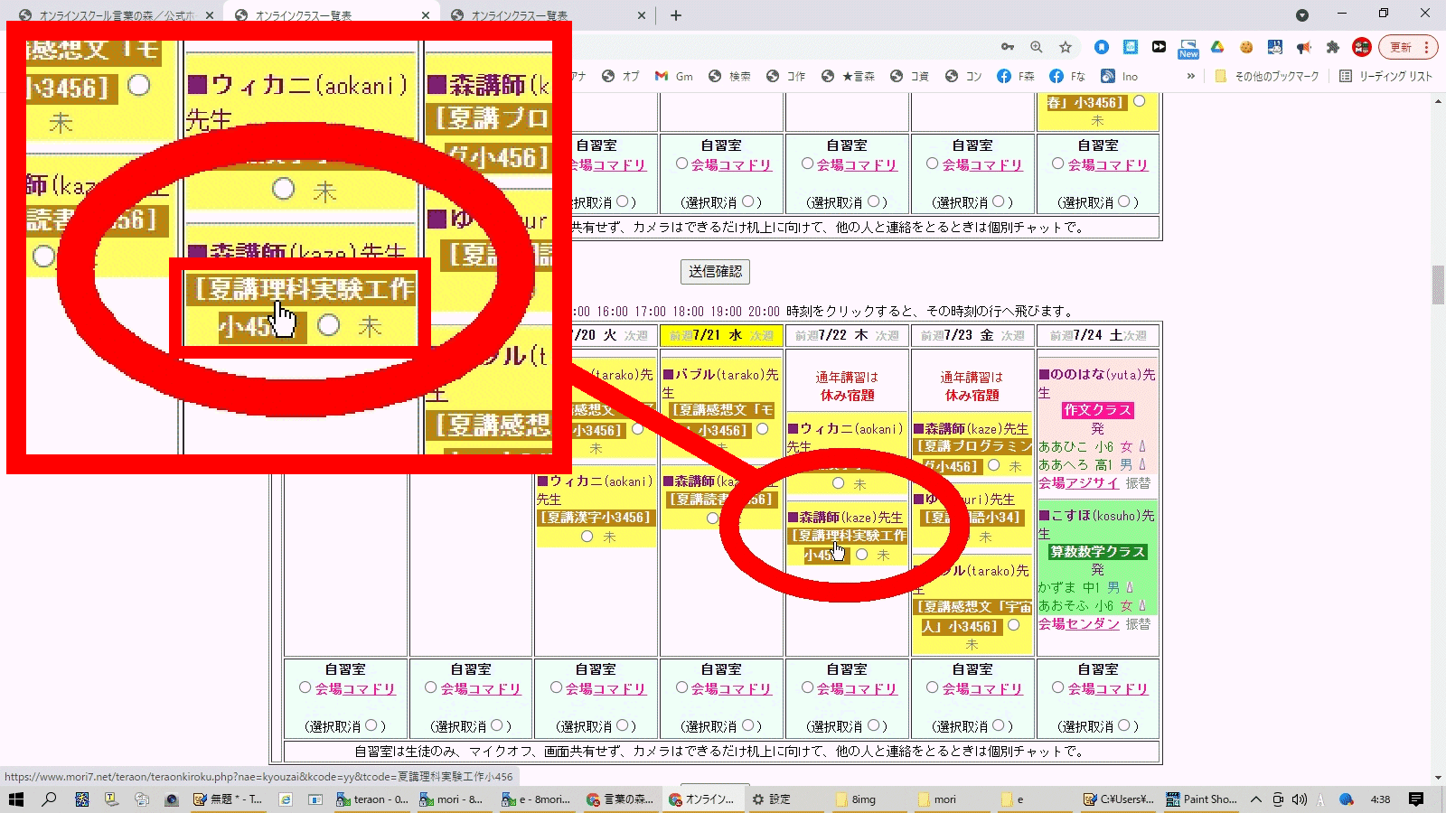The image size is (1446, 813).
Task: Click the speaker volume tray icon
Action: click(x=1300, y=799)
